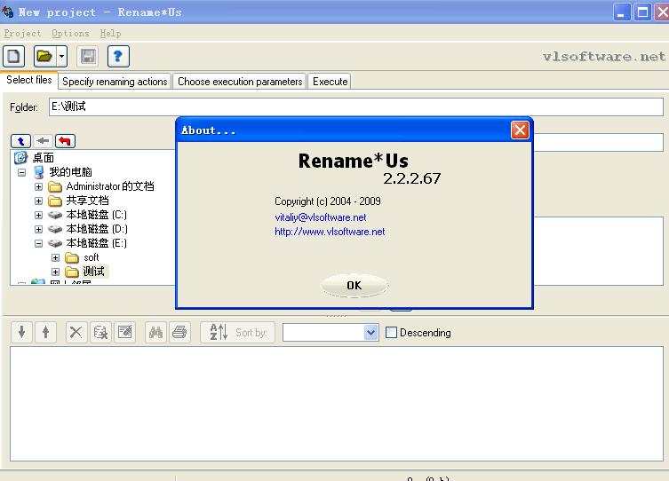Click the clear-list icon next to X
This screenshot has height=481, width=669.
(x=100, y=332)
